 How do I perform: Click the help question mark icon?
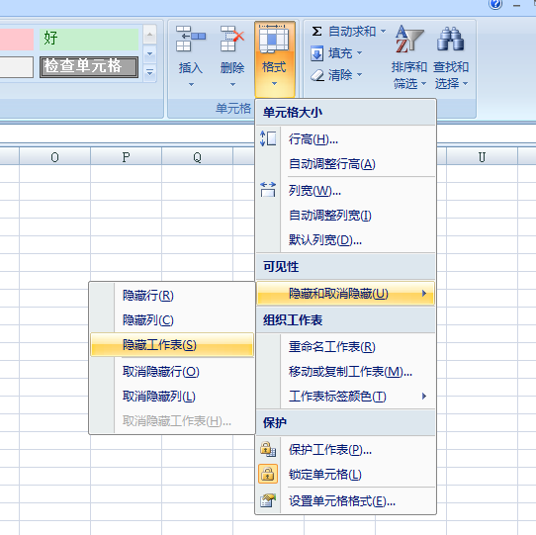tap(495, 4)
